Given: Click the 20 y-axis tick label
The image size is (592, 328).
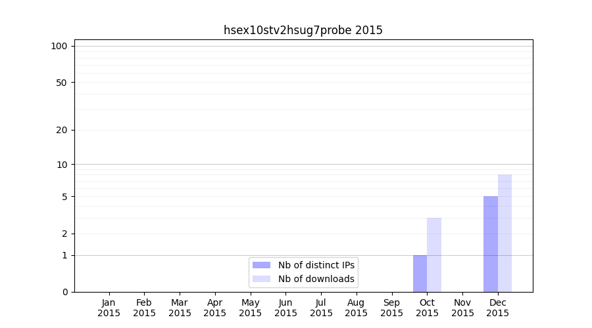Looking at the screenshot, I should pyautogui.click(x=61, y=130).
